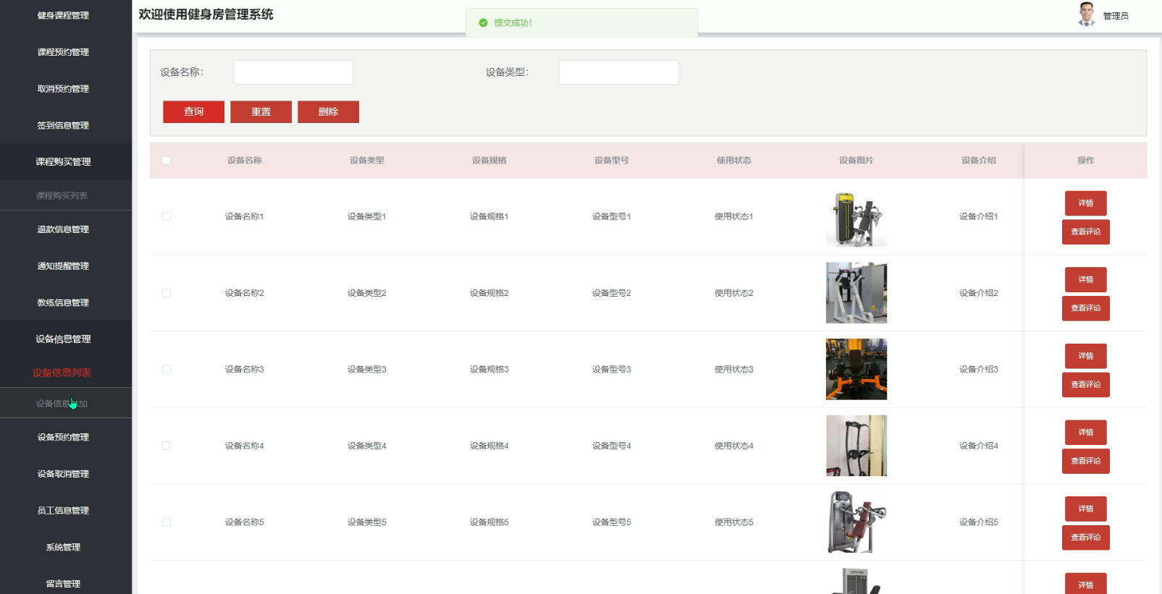Check the checkbox for 设备名称2 row

coord(167,293)
